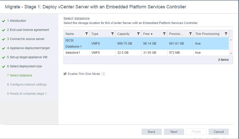The image size is (239, 139).
Task: Click the Next button
Action: point(174,132)
